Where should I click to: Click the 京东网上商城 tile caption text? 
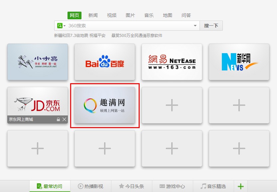pos(21,119)
